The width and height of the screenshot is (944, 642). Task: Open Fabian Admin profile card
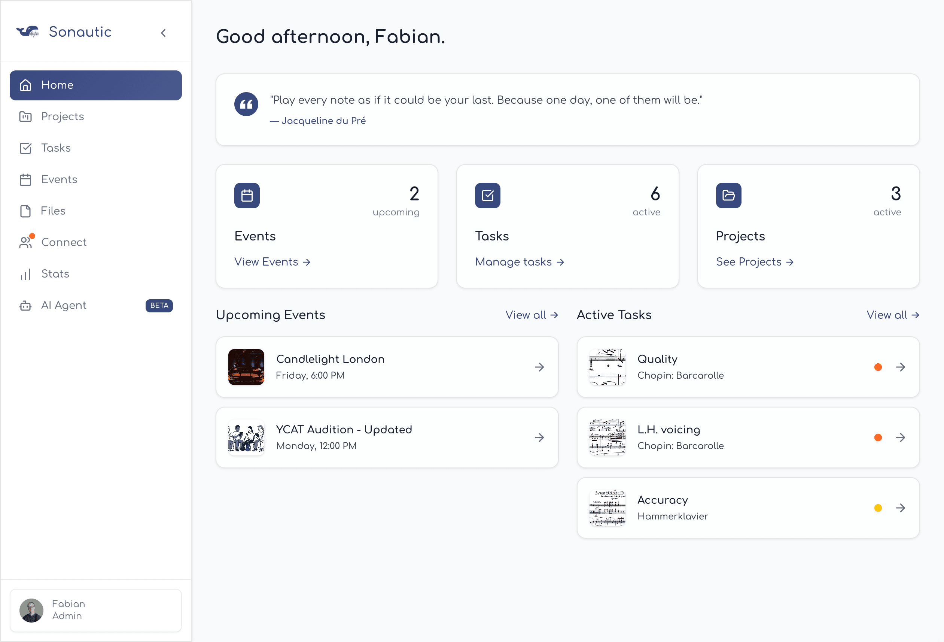pos(95,610)
